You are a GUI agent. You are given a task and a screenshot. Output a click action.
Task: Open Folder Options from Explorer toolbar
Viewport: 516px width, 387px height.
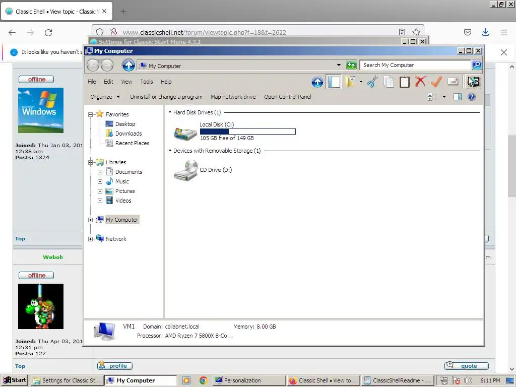click(x=350, y=82)
